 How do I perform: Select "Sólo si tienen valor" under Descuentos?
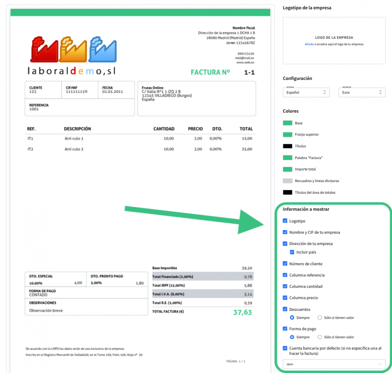click(320, 317)
